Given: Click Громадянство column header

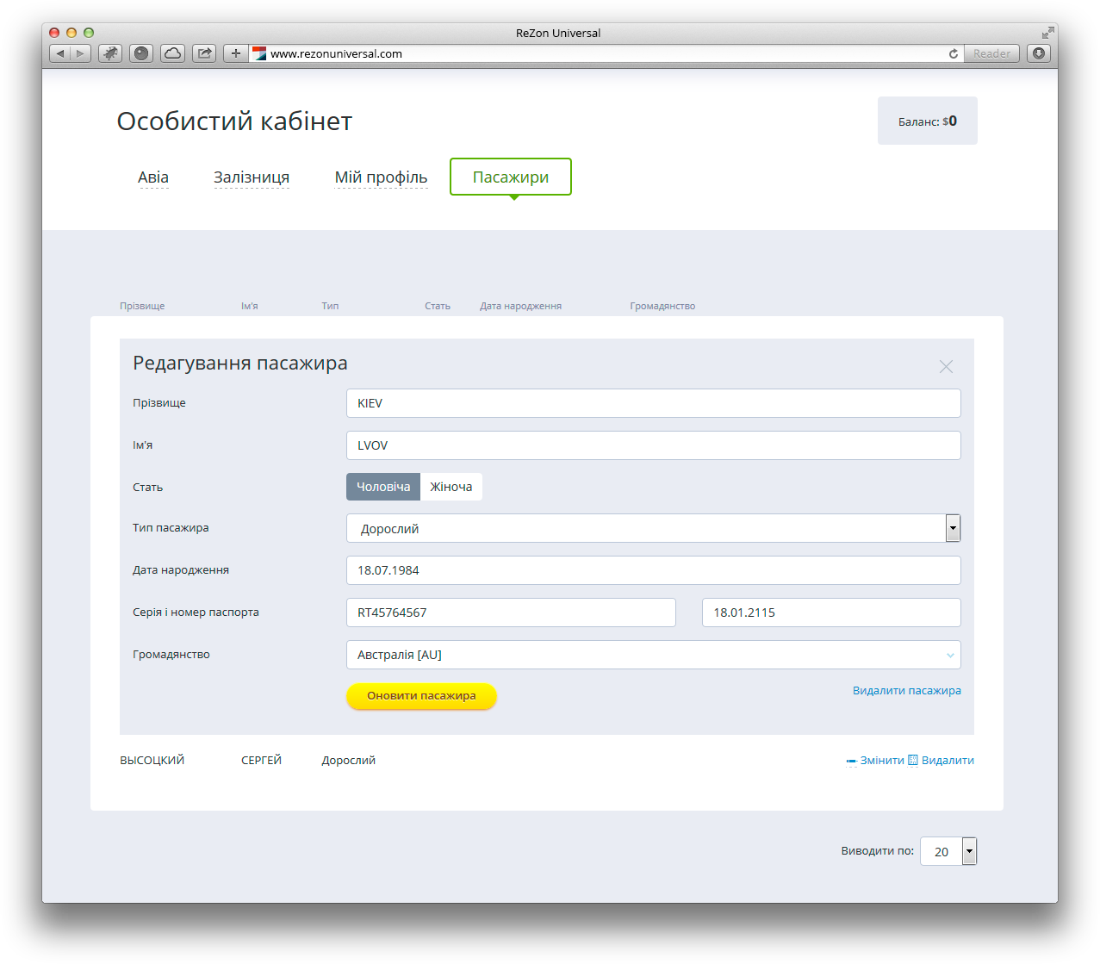Looking at the screenshot, I should click(x=662, y=306).
